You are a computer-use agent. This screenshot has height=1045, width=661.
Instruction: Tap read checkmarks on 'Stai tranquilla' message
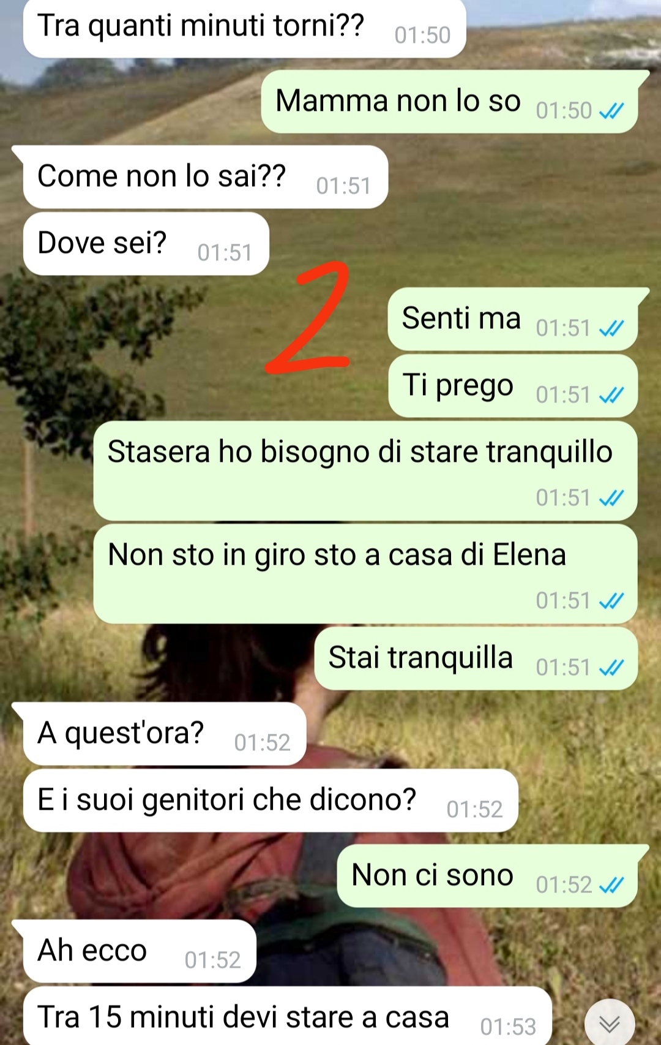click(x=611, y=667)
